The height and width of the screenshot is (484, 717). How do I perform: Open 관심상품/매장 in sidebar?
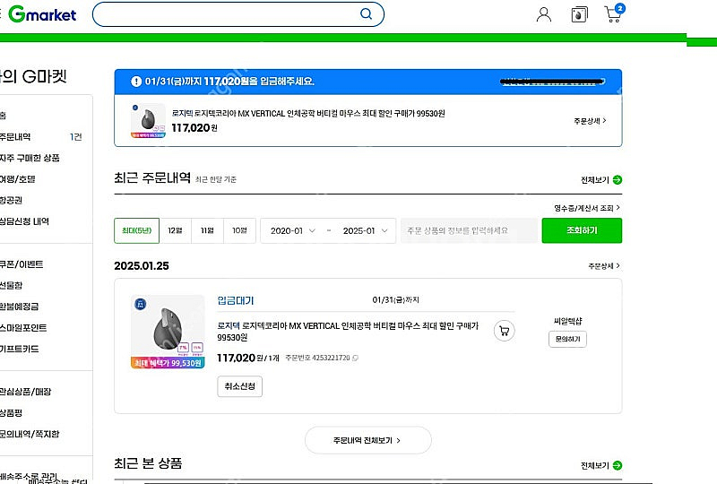tap(26, 391)
